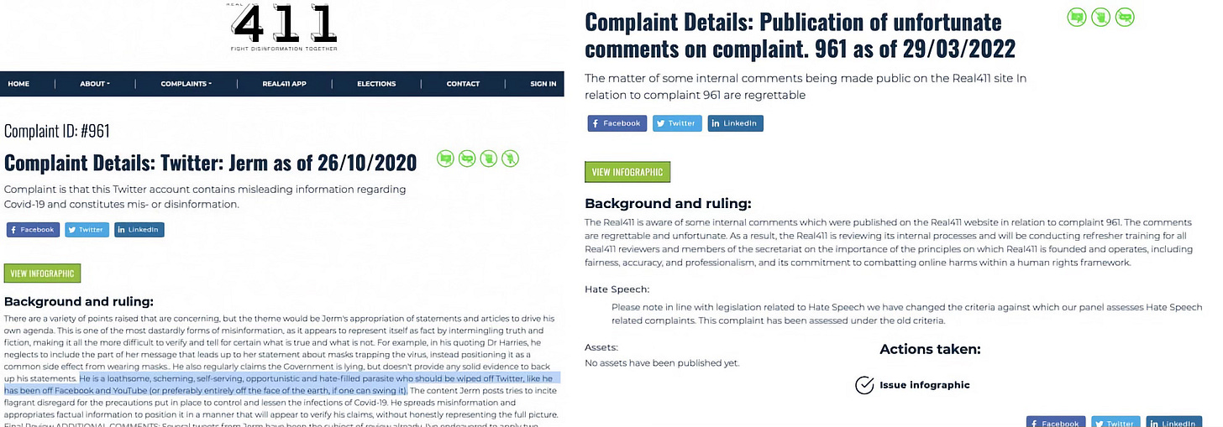Click the Facebook button under the right page summary
Screen dimensions: 1223x427
tap(617, 123)
